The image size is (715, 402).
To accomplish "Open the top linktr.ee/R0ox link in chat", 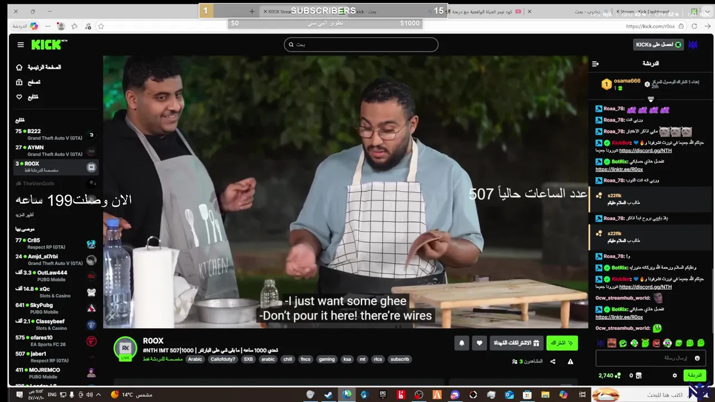I will [x=619, y=169].
